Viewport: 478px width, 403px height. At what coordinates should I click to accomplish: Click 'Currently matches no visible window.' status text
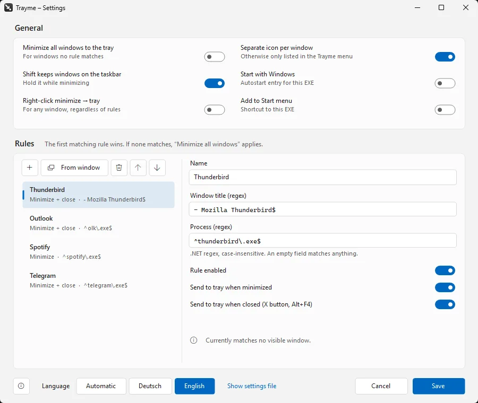tap(258, 340)
